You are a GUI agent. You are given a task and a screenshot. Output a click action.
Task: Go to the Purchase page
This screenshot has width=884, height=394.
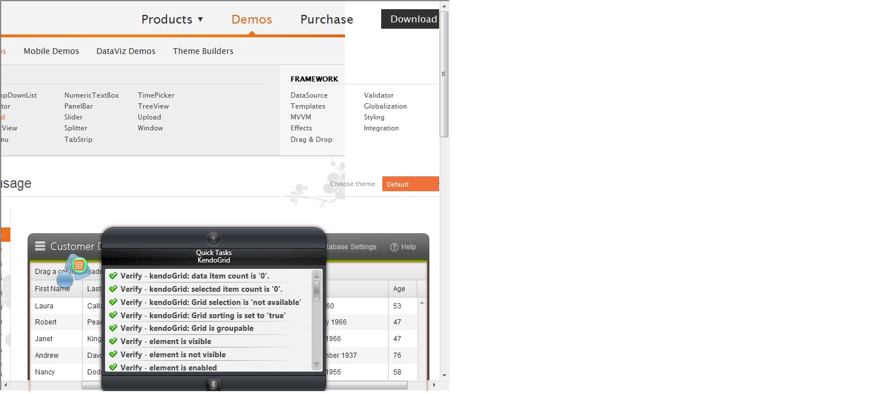(327, 20)
